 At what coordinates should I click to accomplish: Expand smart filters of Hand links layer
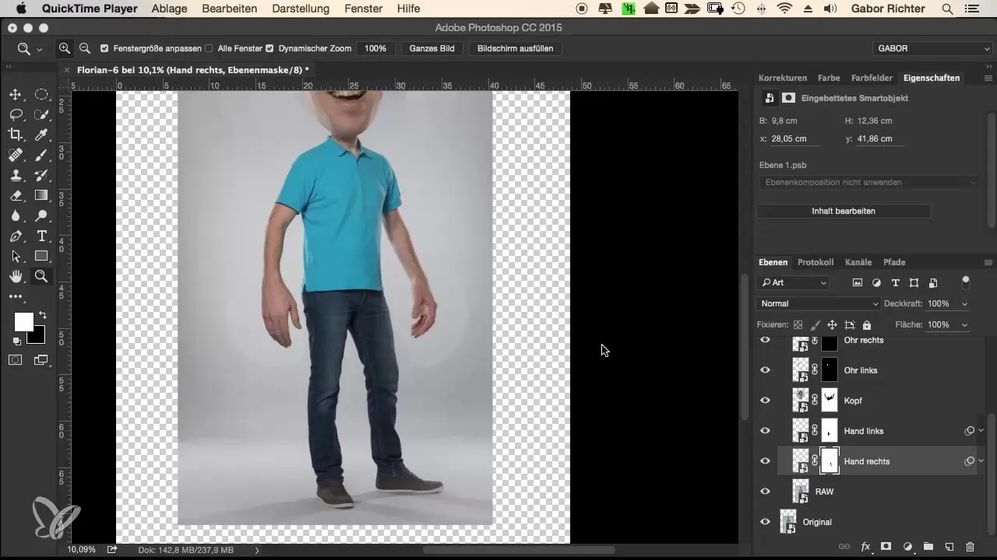point(981,431)
